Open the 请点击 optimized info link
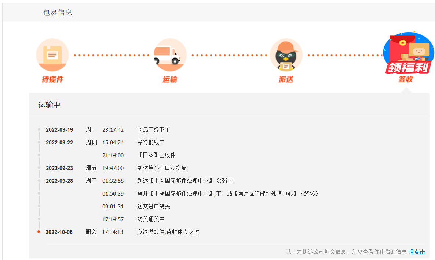The image size is (435, 260). coord(417,252)
